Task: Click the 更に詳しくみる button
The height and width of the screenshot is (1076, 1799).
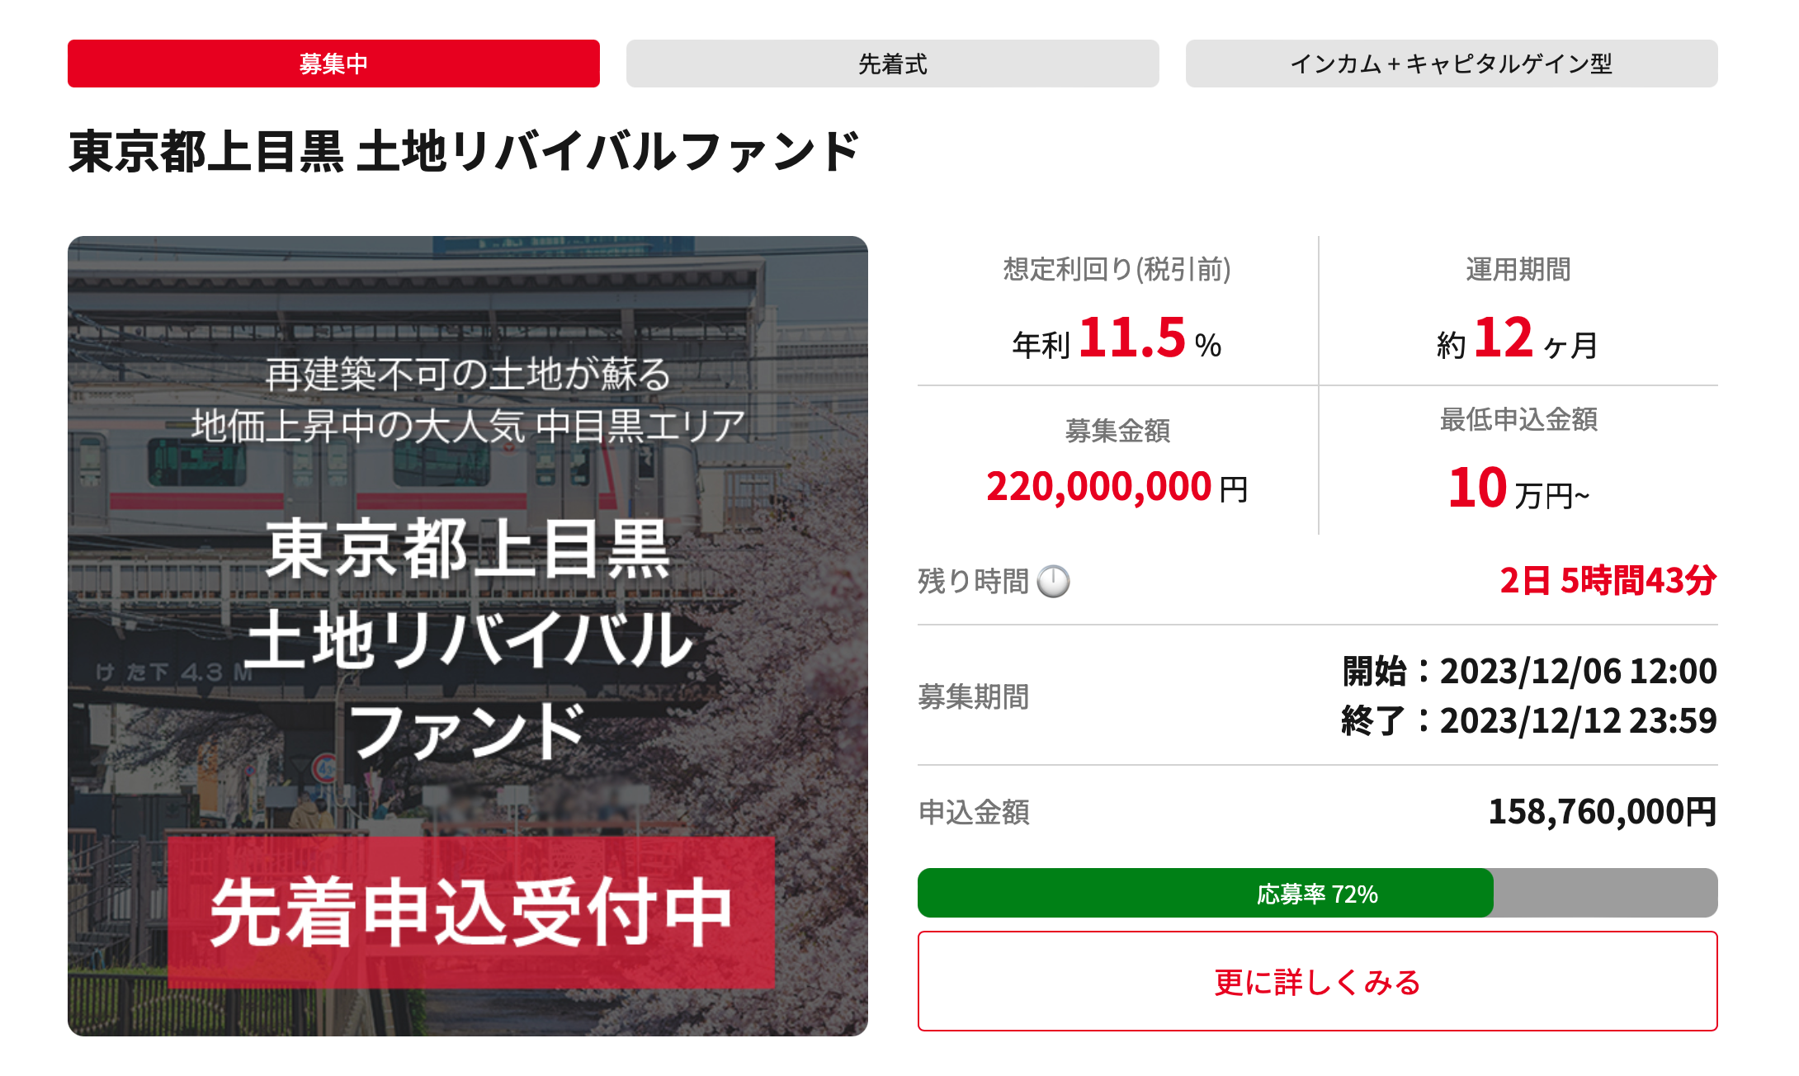Action: [x=1317, y=981]
